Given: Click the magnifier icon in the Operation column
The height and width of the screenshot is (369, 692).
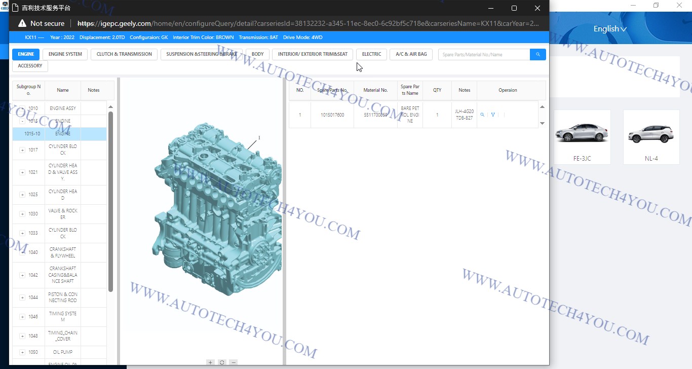Looking at the screenshot, I should pyautogui.click(x=482, y=115).
